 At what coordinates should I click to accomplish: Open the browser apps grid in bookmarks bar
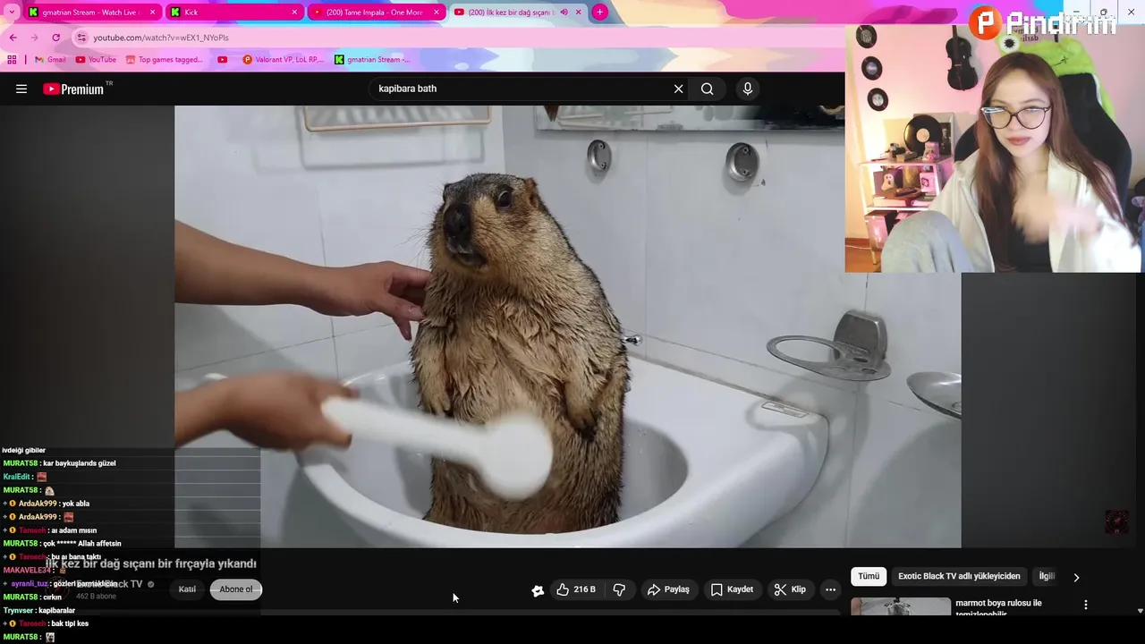[x=12, y=60]
